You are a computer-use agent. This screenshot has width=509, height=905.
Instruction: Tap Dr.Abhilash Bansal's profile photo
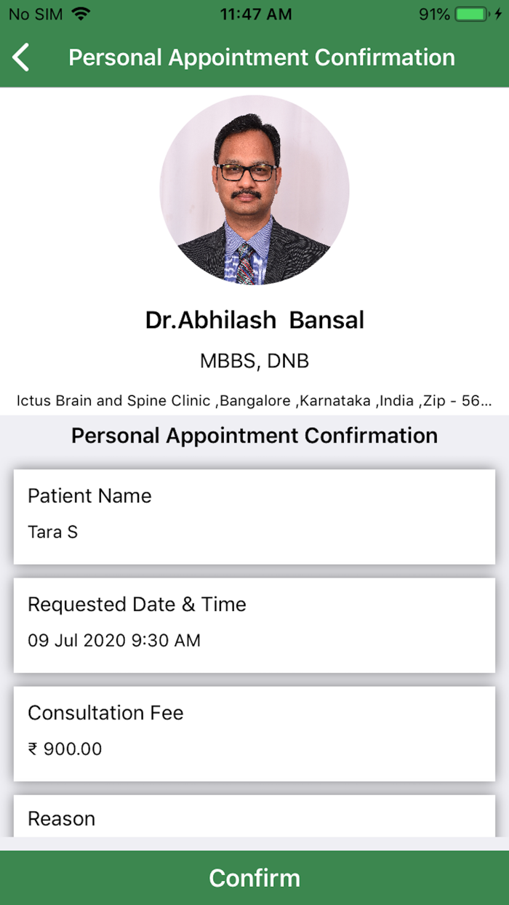pos(253,188)
